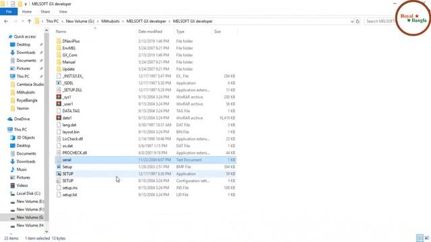Open the Home ribbon tab
The height and width of the screenshot is (242, 431).
tap(27, 12)
